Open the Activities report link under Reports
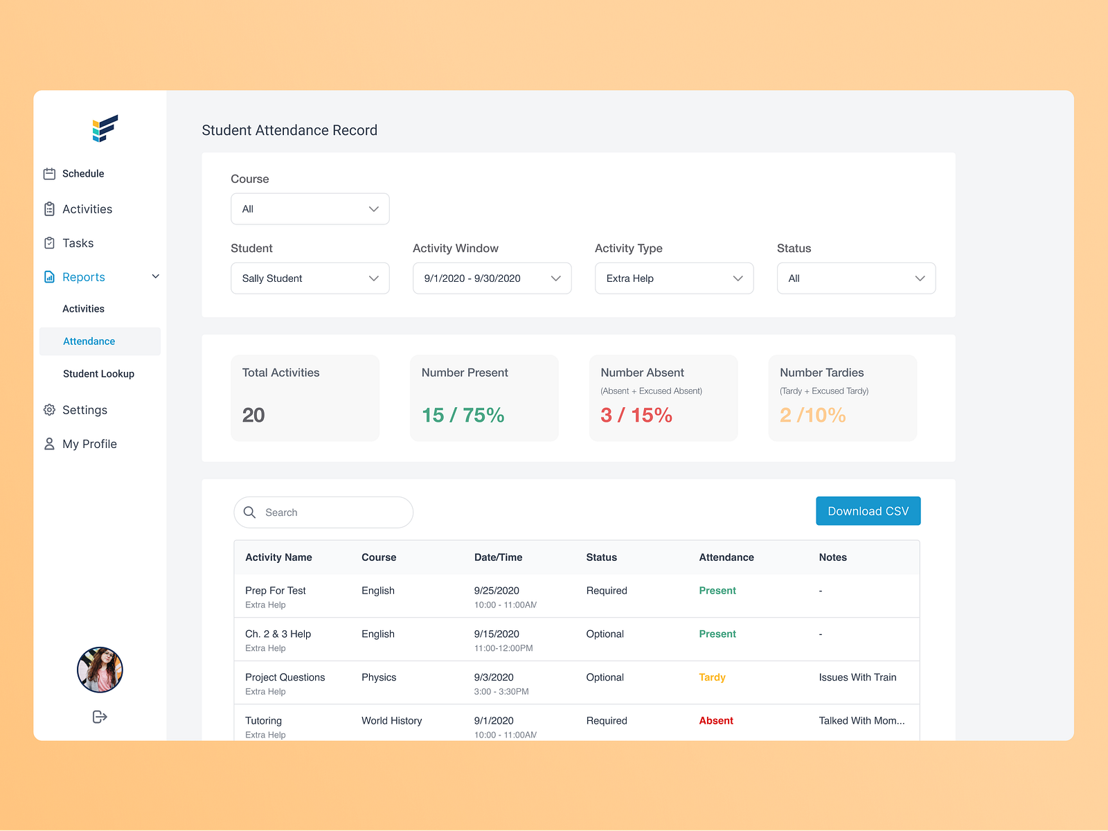 (x=83, y=308)
